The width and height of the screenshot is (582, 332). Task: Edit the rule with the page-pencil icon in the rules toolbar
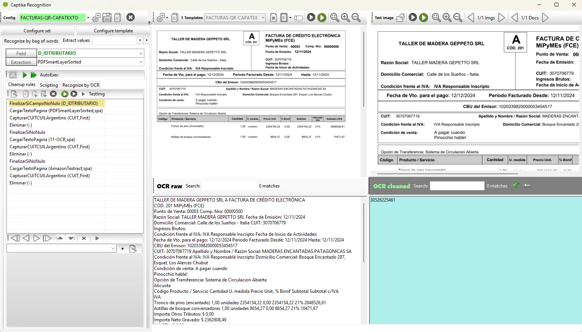(14, 94)
